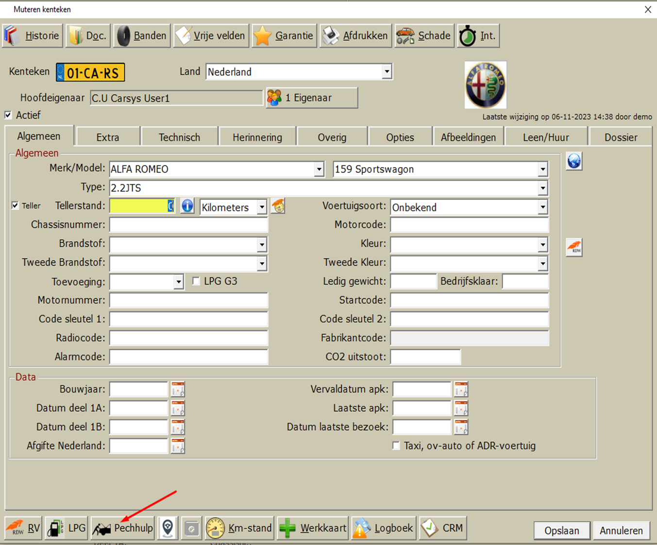Open calendar picker for Afgifte Nederland
Viewport: 657px width, 545px height.
(178, 446)
